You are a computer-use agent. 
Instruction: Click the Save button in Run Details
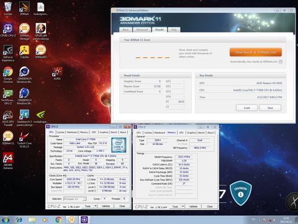(270, 108)
